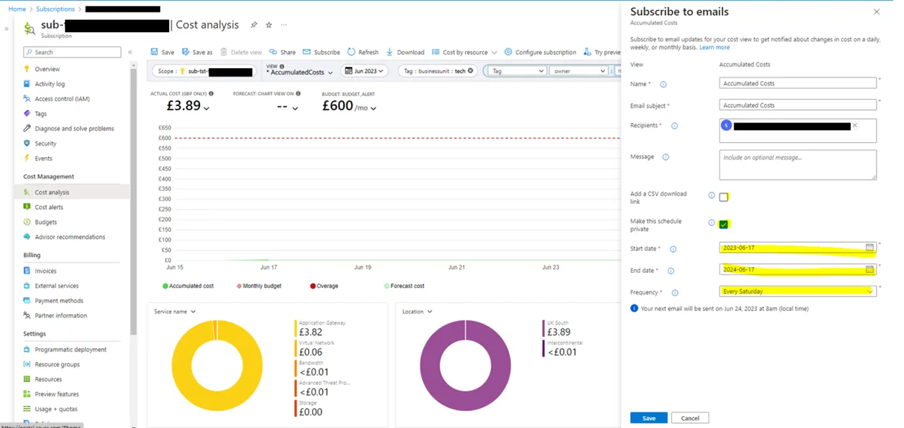Pin the Cost analysis view
The height and width of the screenshot is (428, 904).
254,25
